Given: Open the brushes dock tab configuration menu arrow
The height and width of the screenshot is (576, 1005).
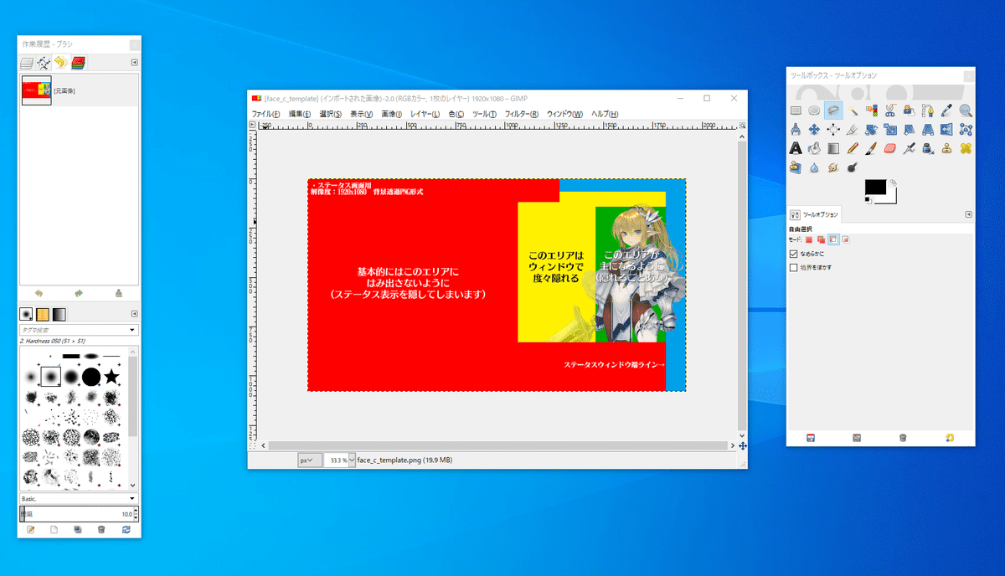Looking at the screenshot, I should click(134, 314).
